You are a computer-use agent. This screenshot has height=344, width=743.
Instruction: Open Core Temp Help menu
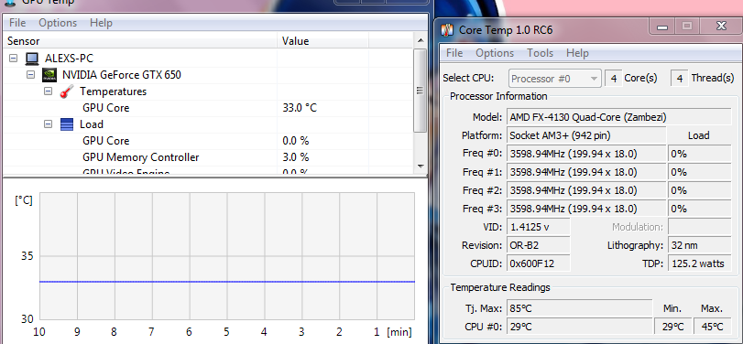coord(577,53)
